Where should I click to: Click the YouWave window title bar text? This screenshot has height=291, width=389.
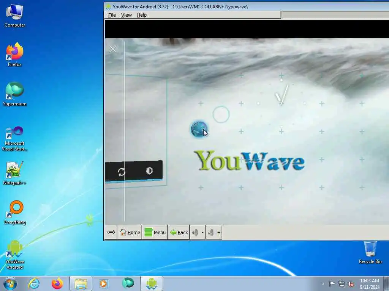[x=180, y=7]
